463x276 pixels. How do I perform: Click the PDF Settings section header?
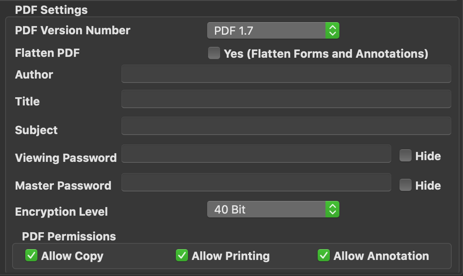click(x=52, y=9)
